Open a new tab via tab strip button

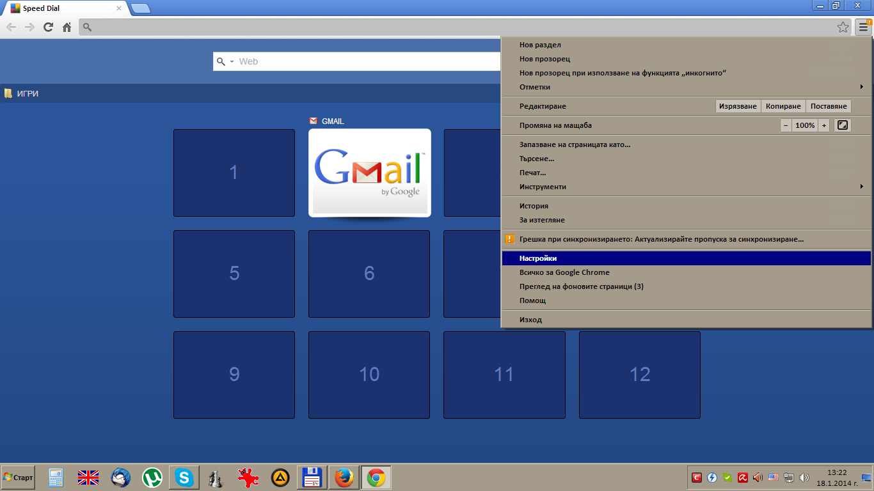[140, 8]
